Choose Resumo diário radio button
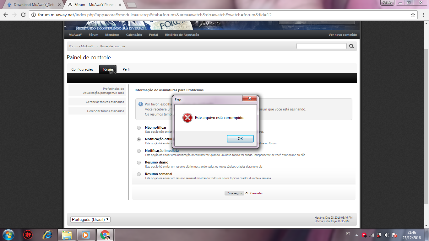The image size is (429, 241). tap(139, 163)
